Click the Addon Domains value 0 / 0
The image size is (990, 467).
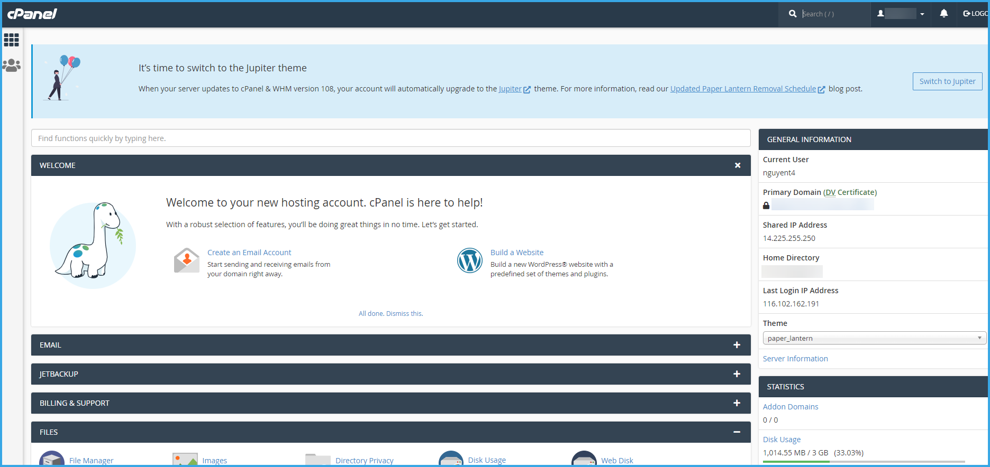coord(770,420)
